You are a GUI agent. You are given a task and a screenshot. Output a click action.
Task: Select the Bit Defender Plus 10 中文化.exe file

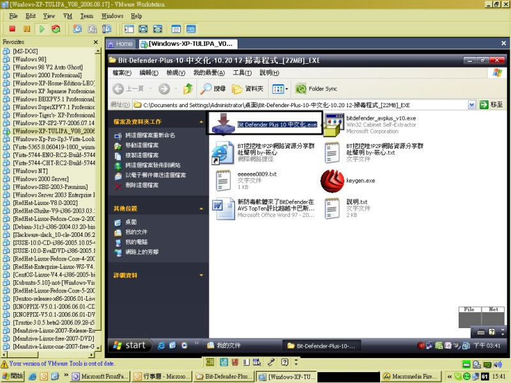pyautogui.click(x=264, y=124)
